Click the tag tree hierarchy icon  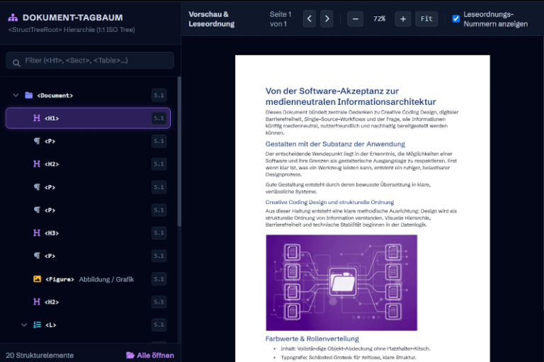pyautogui.click(x=13, y=17)
